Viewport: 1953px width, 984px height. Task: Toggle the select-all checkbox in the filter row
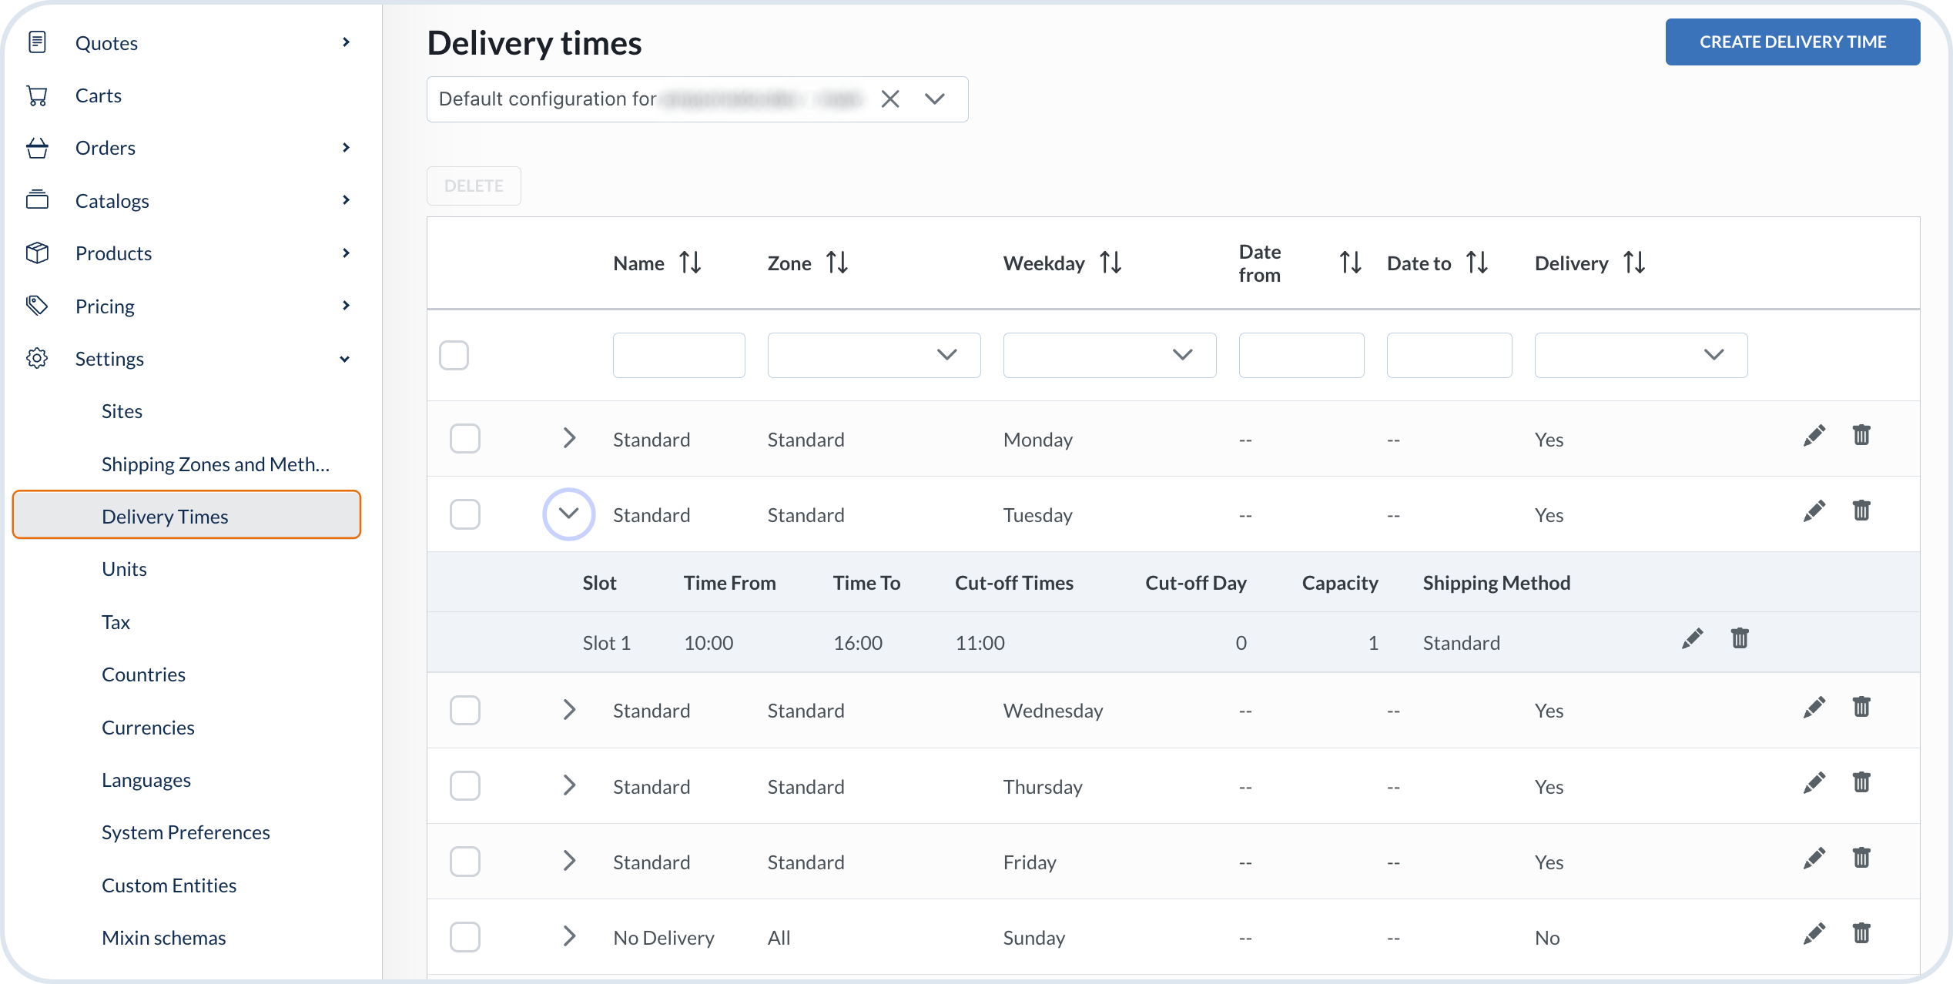pos(454,356)
